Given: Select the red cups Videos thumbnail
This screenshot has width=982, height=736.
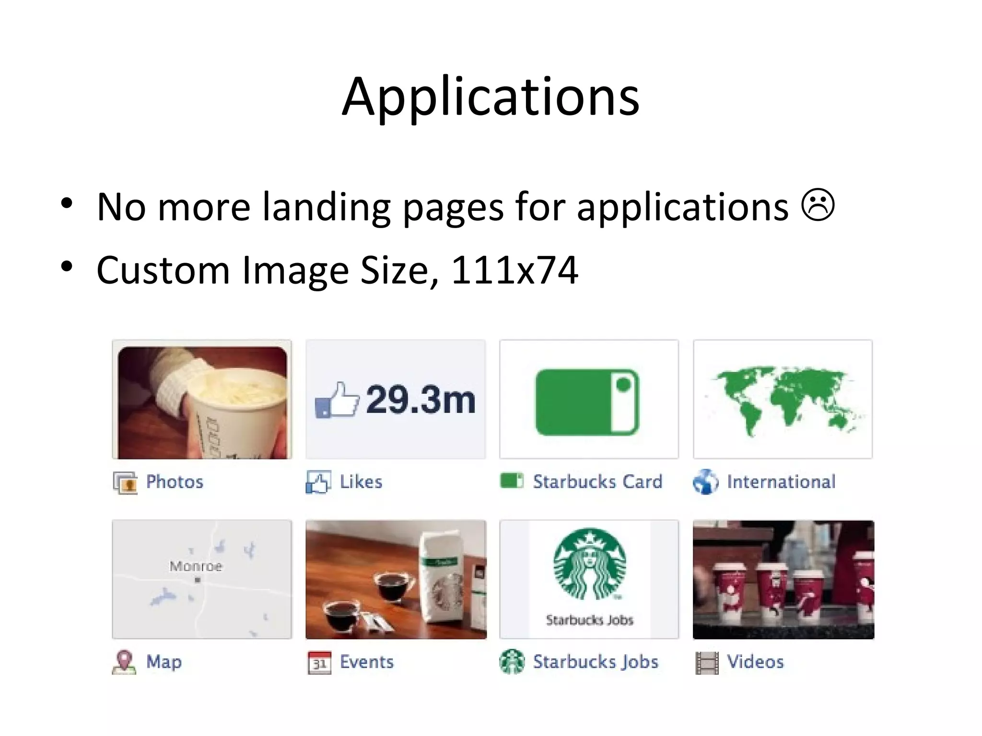Looking at the screenshot, I should (x=783, y=579).
